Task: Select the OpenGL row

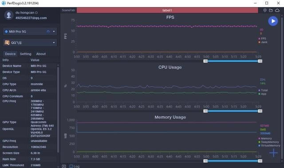Action: point(28,133)
